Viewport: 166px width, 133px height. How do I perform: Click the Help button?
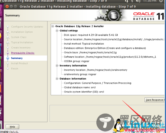pyautogui.click(x=12, y=127)
